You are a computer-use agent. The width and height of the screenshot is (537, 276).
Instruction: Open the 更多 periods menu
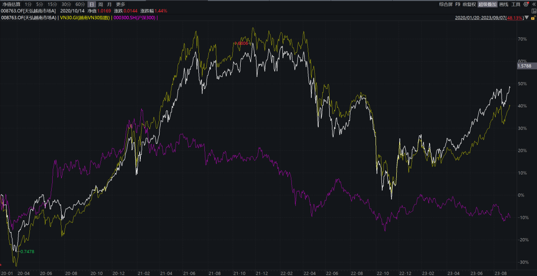coord(120,4)
